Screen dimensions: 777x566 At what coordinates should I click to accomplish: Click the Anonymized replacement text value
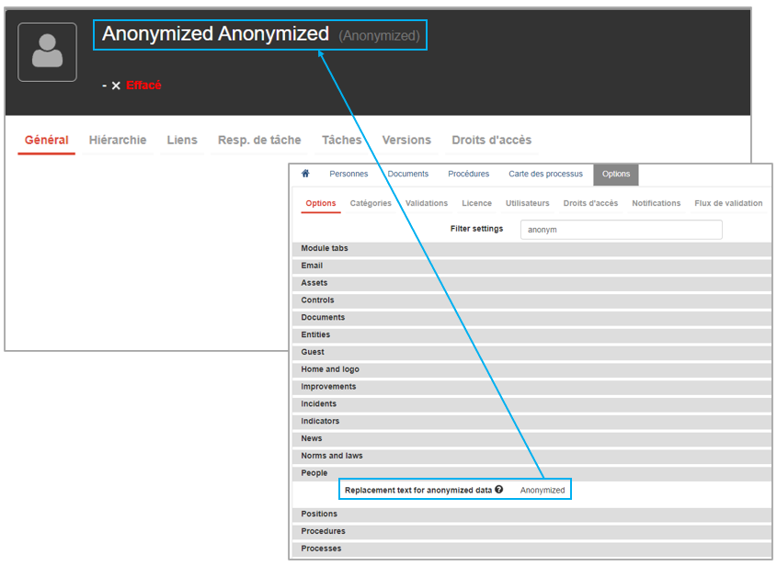(x=543, y=491)
